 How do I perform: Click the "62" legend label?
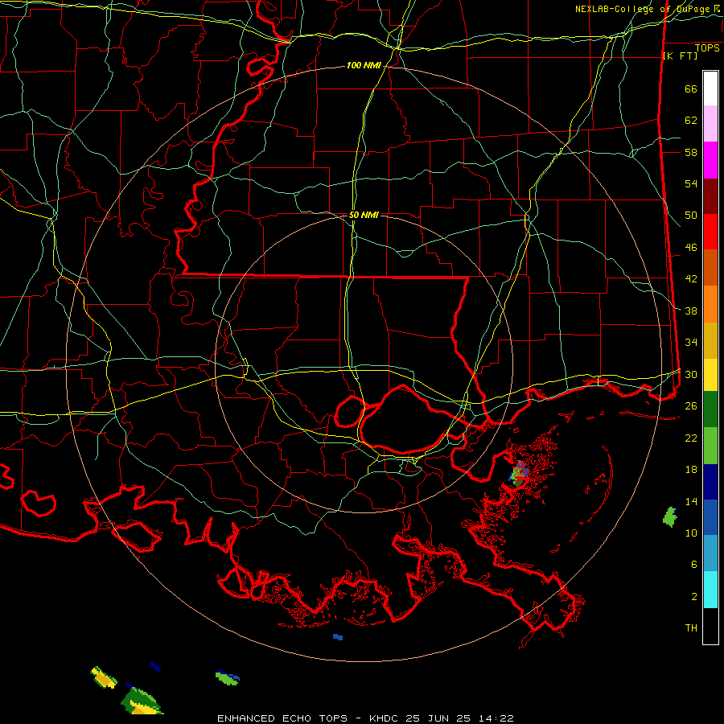click(x=691, y=120)
